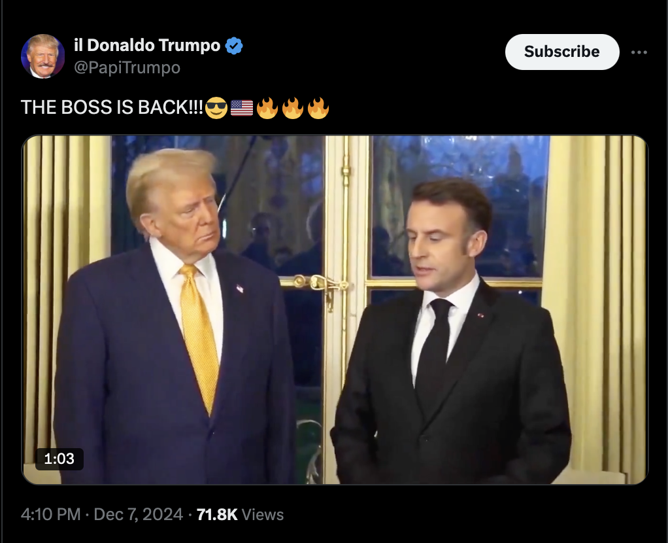Click the blue verified checkmark badge
Viewport: 668px width, 543px height.
point(233,45)
